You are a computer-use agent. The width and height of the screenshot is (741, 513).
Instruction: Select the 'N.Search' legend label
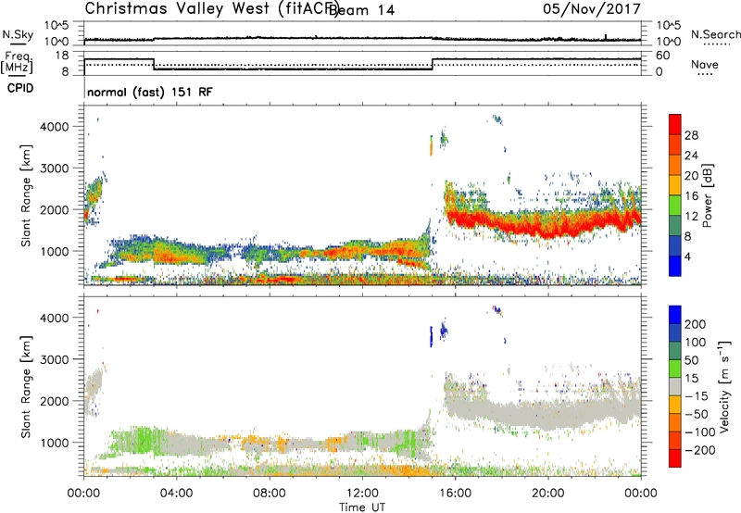click(715, 34)
